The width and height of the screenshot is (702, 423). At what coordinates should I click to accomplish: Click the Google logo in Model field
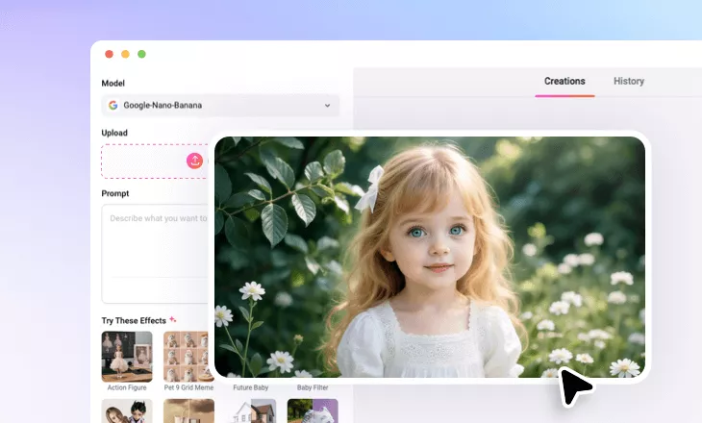113,106
